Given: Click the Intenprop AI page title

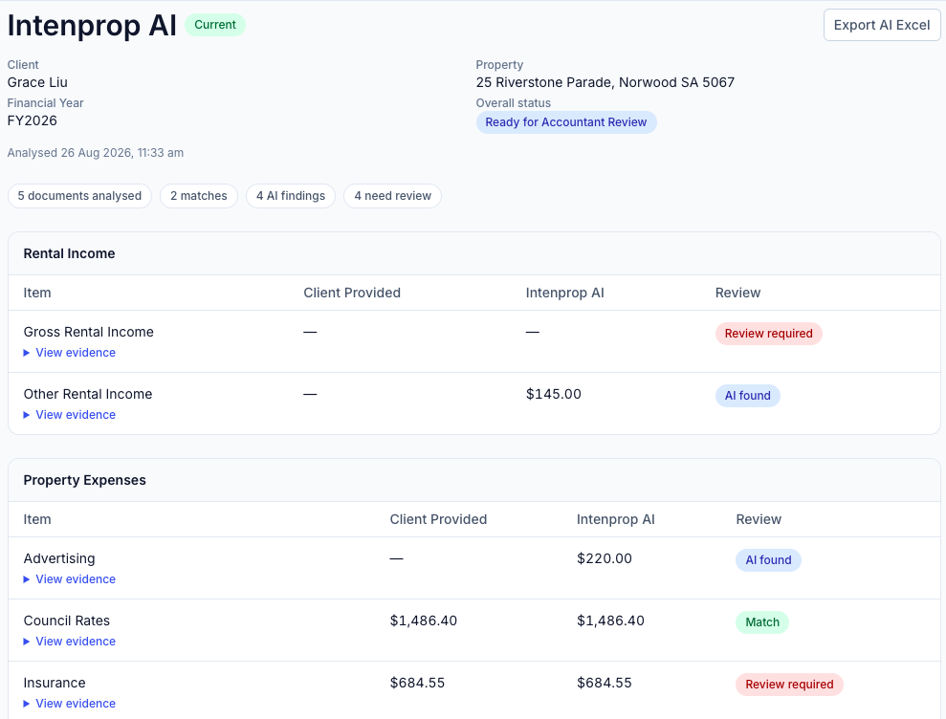Looking at the screenshot, I should 92,26.
